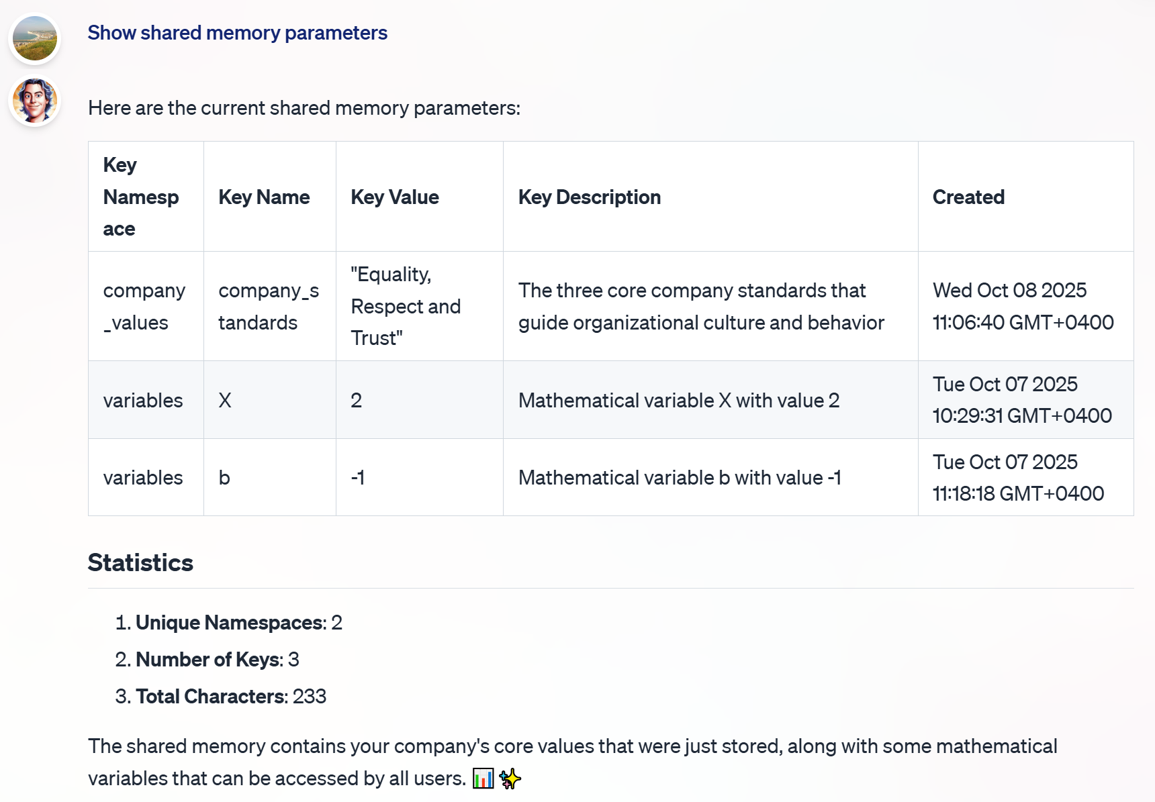Click the bar chart emoji

pyautogui.click(x=483, y=779)
